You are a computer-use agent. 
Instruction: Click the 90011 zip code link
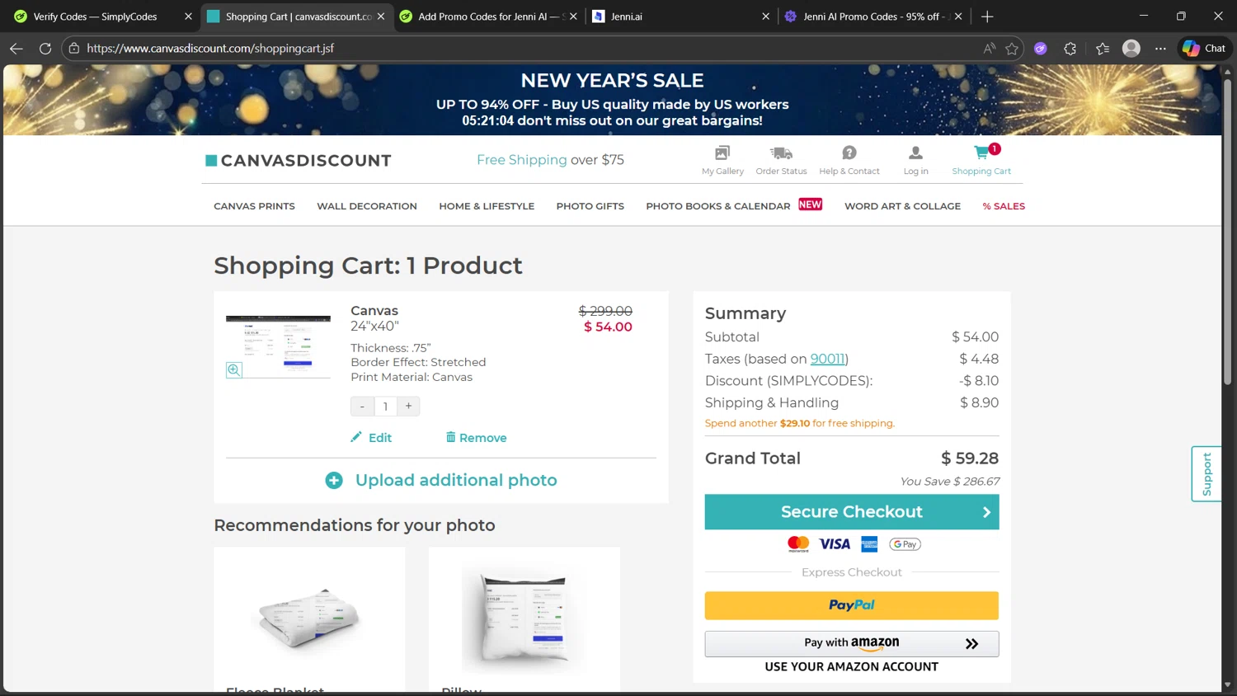click(x=827, y=359)
